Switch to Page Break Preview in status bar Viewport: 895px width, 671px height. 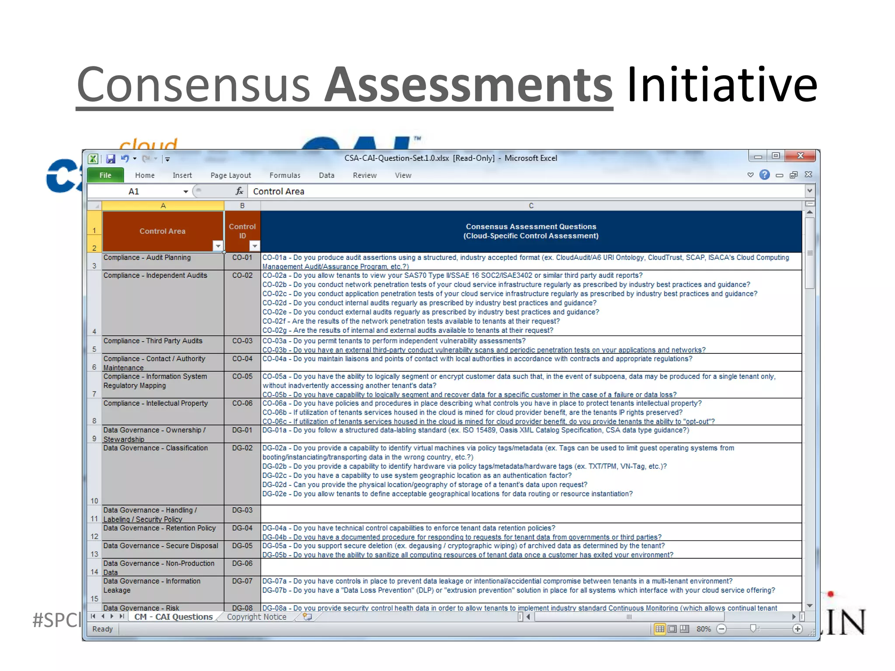[x=685, y=629]
